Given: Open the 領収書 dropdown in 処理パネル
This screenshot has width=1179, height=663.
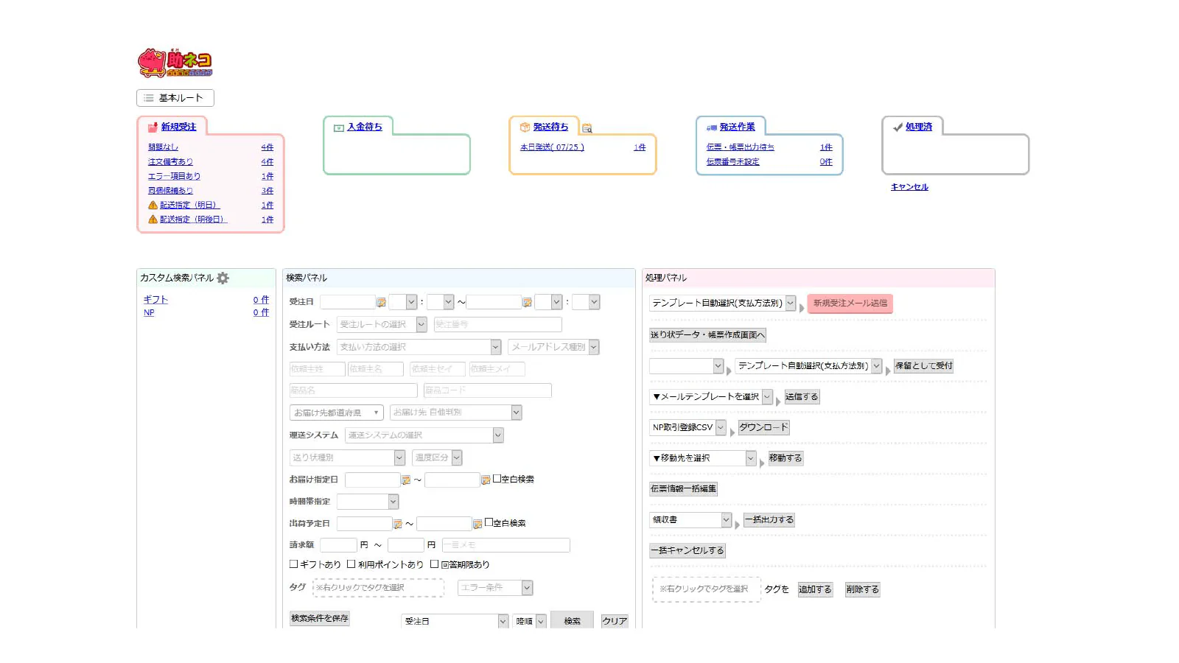Looking at the screenshot, I should click(690, 520).
